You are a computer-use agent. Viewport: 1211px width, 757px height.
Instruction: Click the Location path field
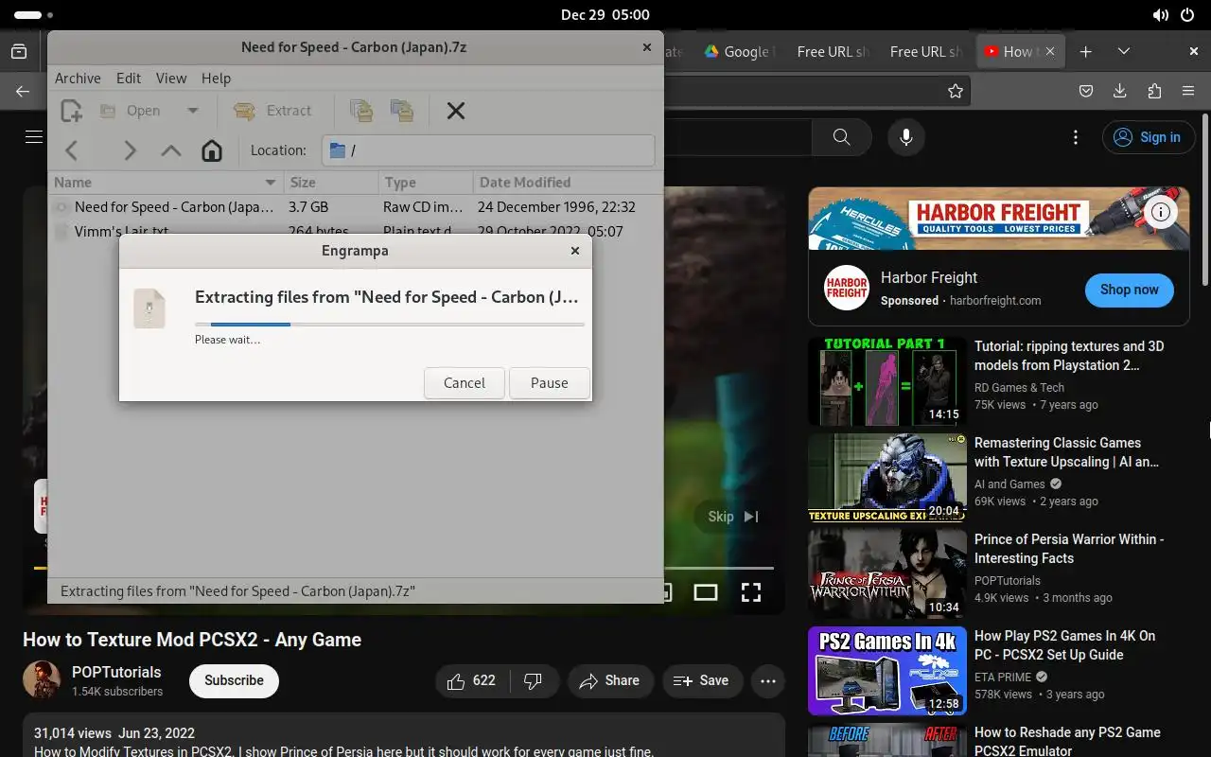(488, 150)
